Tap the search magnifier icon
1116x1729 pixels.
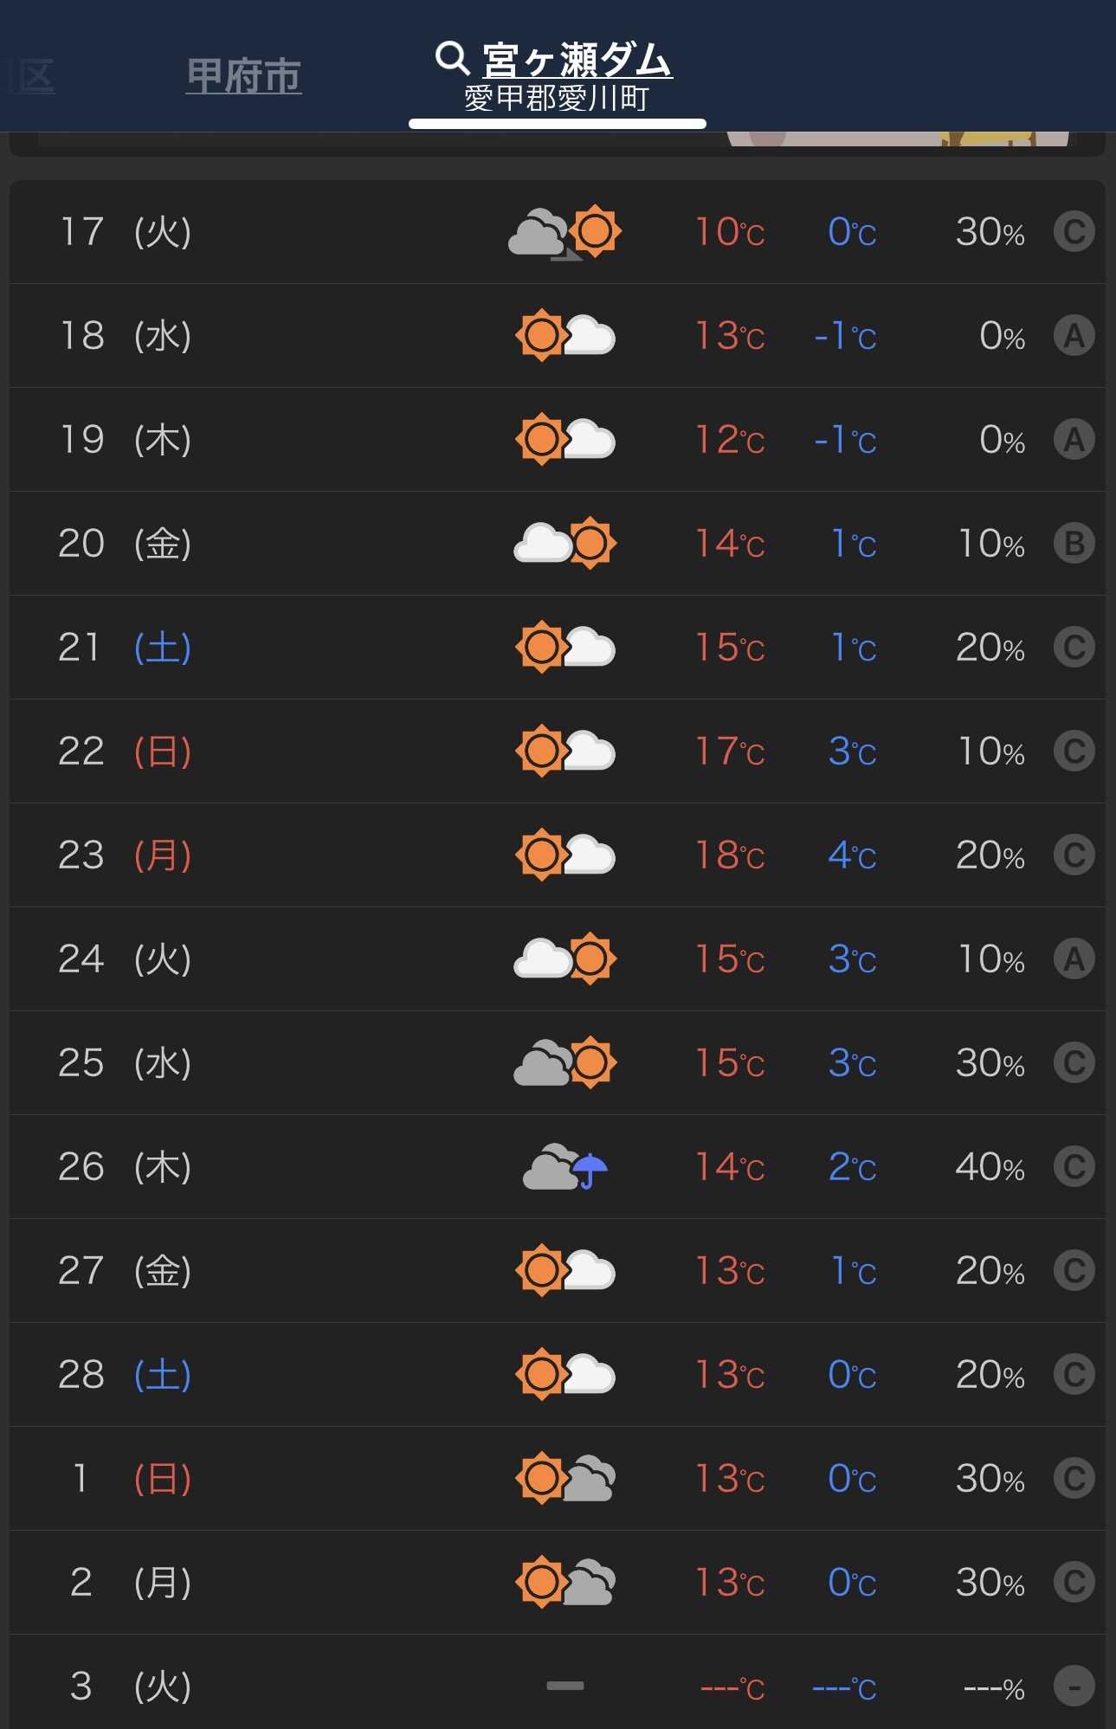(452, 58)
